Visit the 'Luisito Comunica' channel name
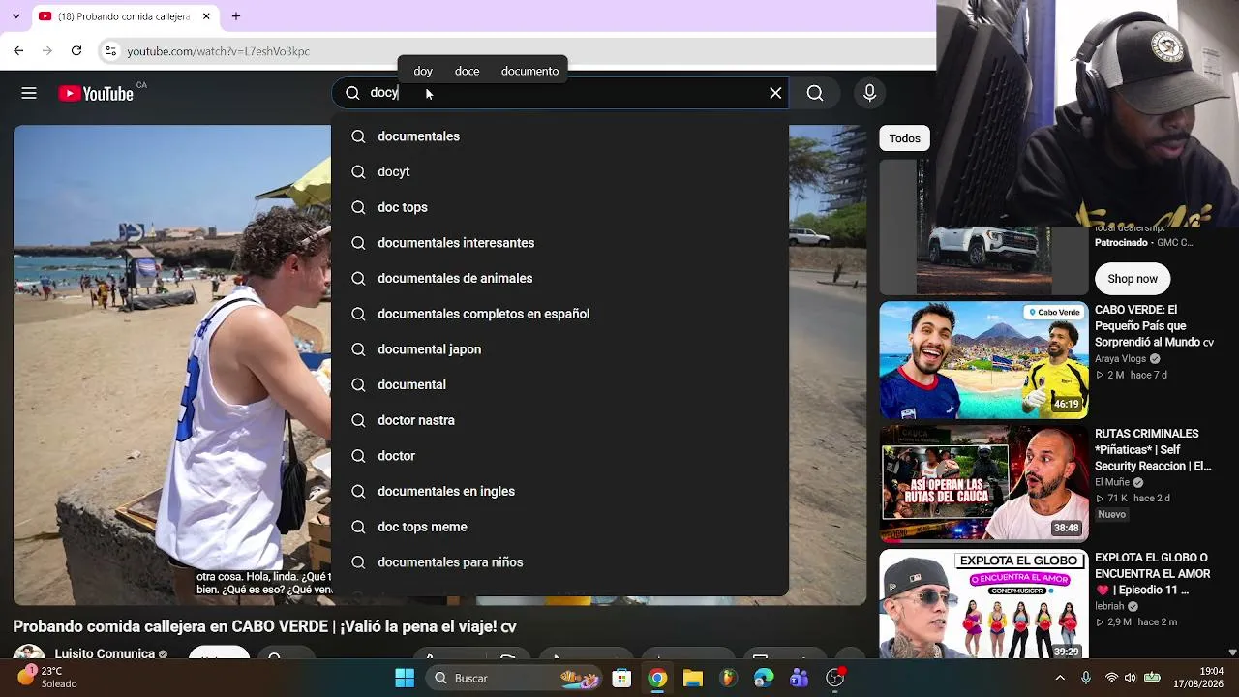This screenshot has width=1239, height=697. pyautogui.click(x=105, y=654)
